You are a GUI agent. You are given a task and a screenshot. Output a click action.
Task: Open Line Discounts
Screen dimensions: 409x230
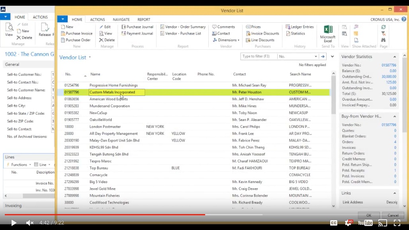(x=260, y=40)
